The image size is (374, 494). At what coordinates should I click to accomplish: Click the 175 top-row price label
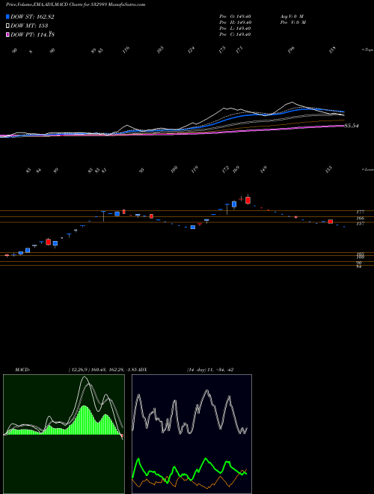point(223,50)
